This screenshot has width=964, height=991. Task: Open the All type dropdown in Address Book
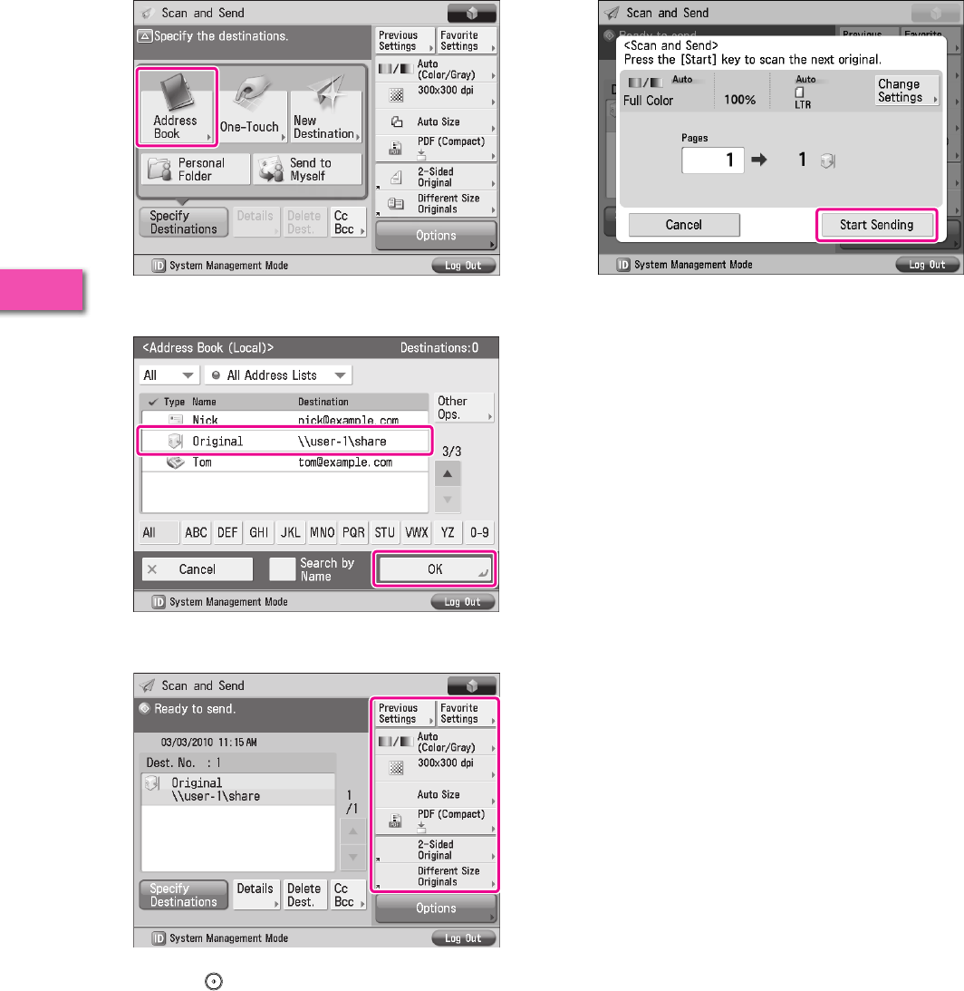pos(169,375)
